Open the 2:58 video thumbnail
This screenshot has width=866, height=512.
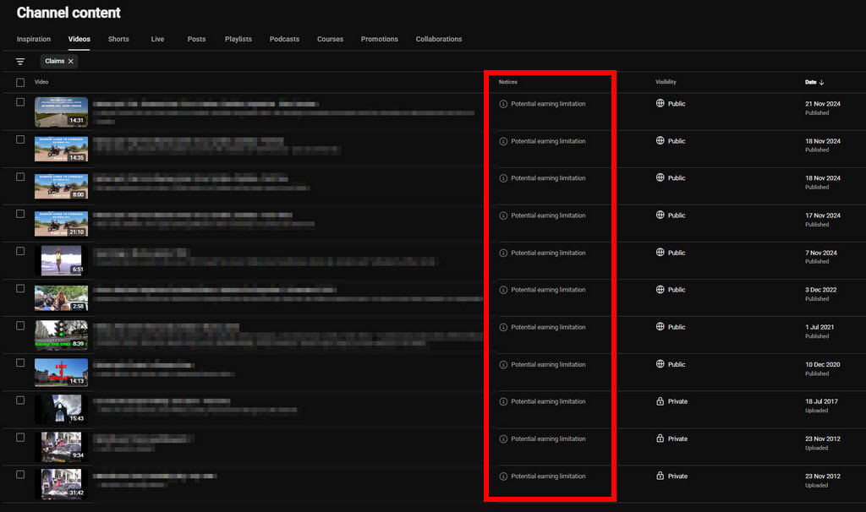pos(61,298)
